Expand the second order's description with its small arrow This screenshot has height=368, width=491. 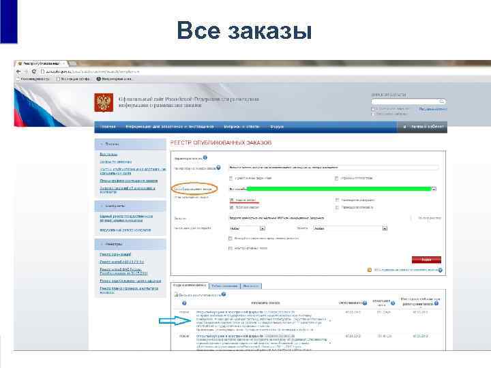(330, 343)
